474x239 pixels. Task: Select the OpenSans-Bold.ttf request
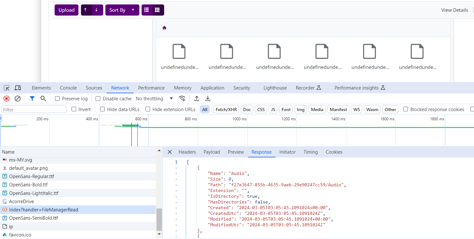(28, 185)
